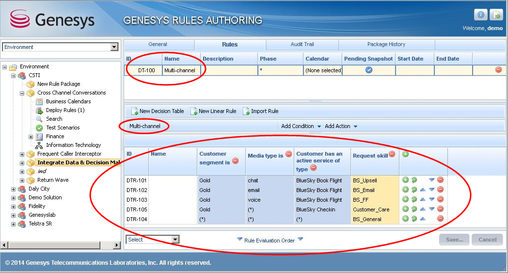Screen dimensions: 508x273
Task: Open the Add Action dropdown menu
Action: [x=355, y=126]
